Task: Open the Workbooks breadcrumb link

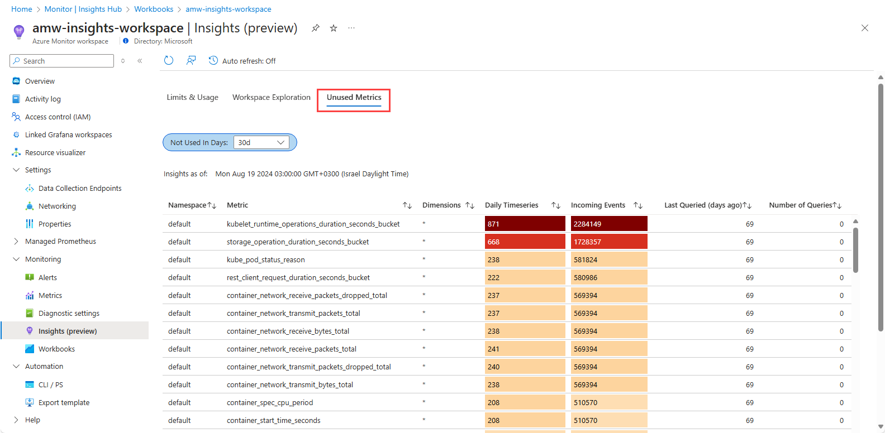Action: tap(154, 9)
